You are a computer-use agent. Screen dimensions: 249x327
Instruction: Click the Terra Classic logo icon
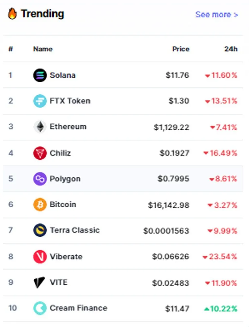pos(40,230)
